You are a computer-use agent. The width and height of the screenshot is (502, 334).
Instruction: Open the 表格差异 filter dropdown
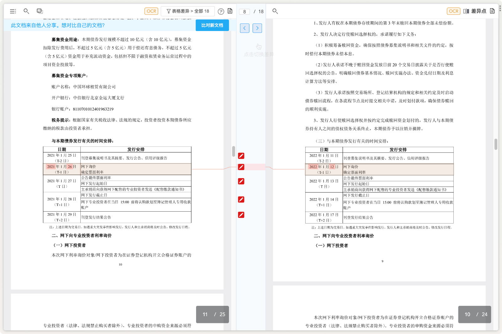pyautogui.click(x=187, y=11)
